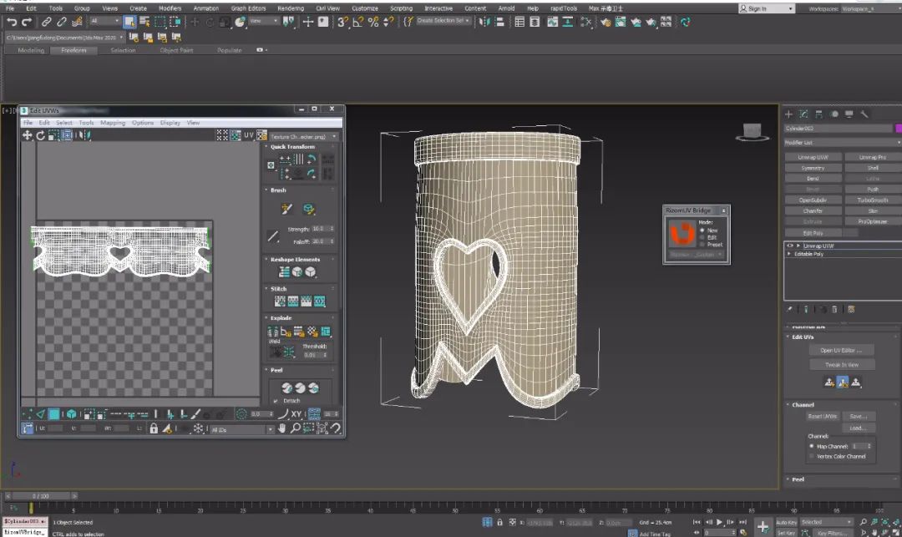Image resolution: width=902 pixels, height=537 pixels.
Task: Click the magenta object color swatch
Action: (898, 129)
